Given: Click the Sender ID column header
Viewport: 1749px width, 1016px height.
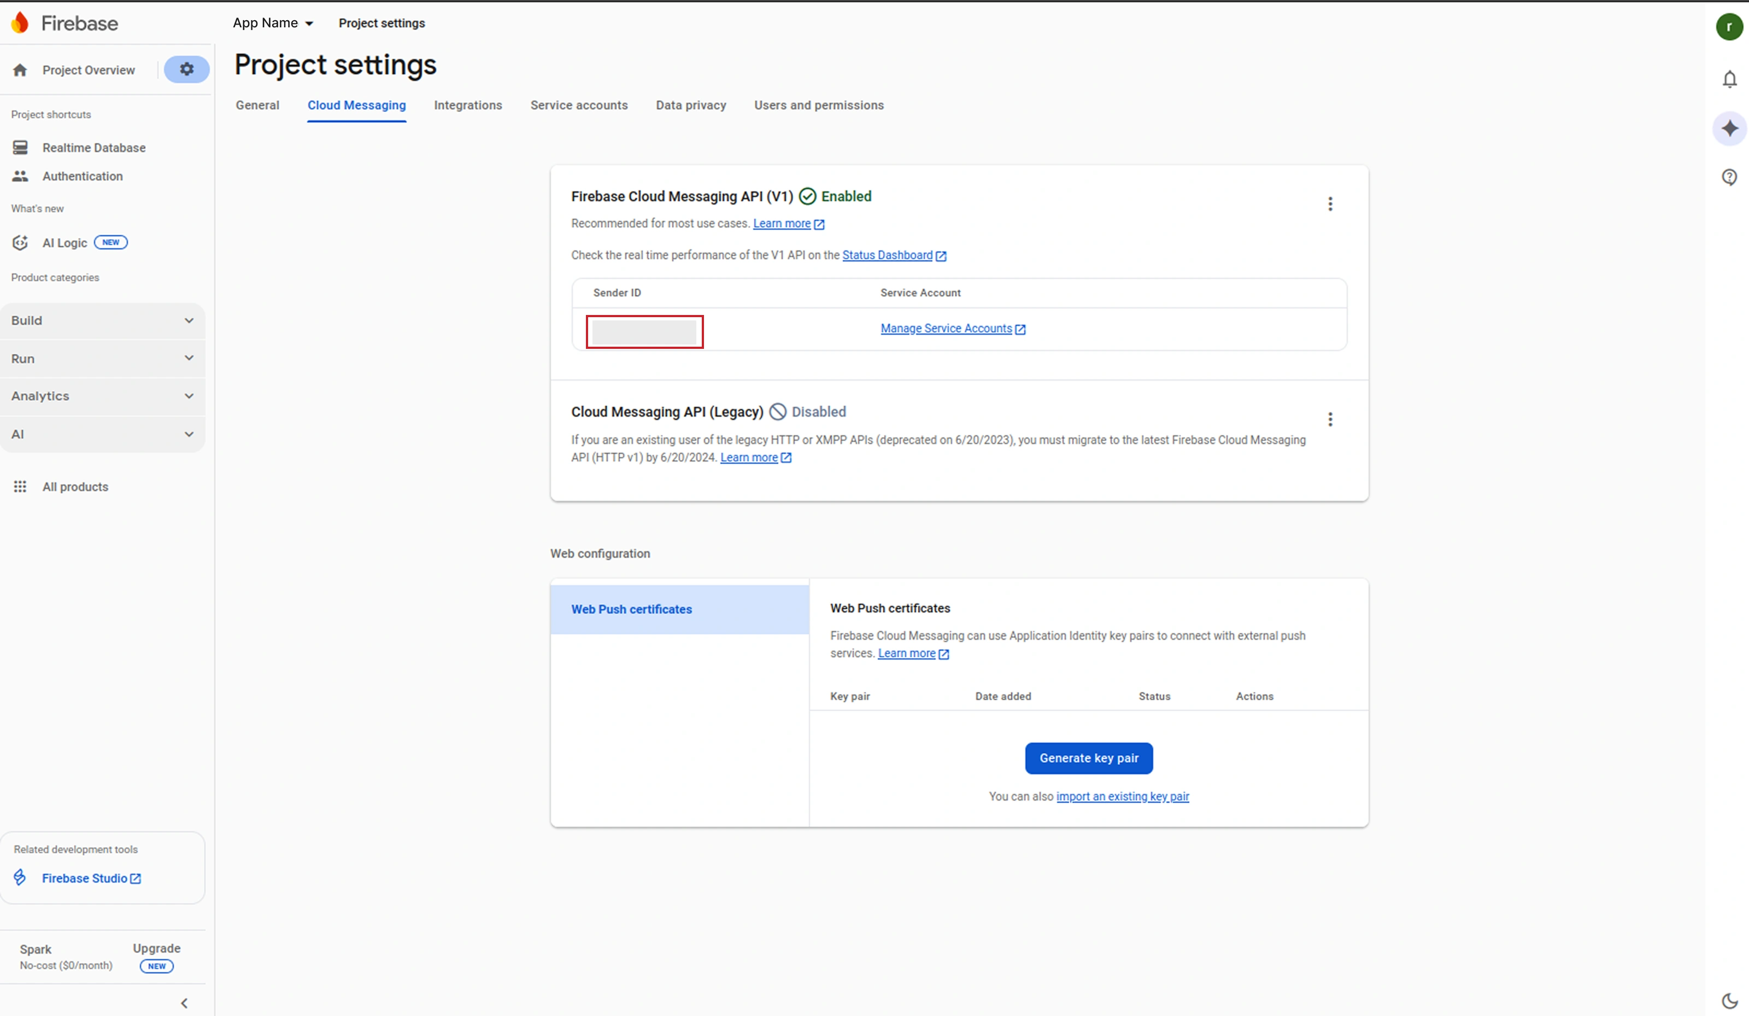Looking at the screenshot, I should click(617, 293).
